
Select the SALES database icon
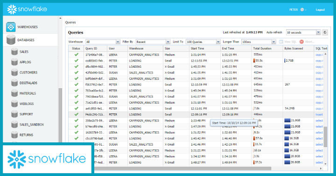point(14,52)
